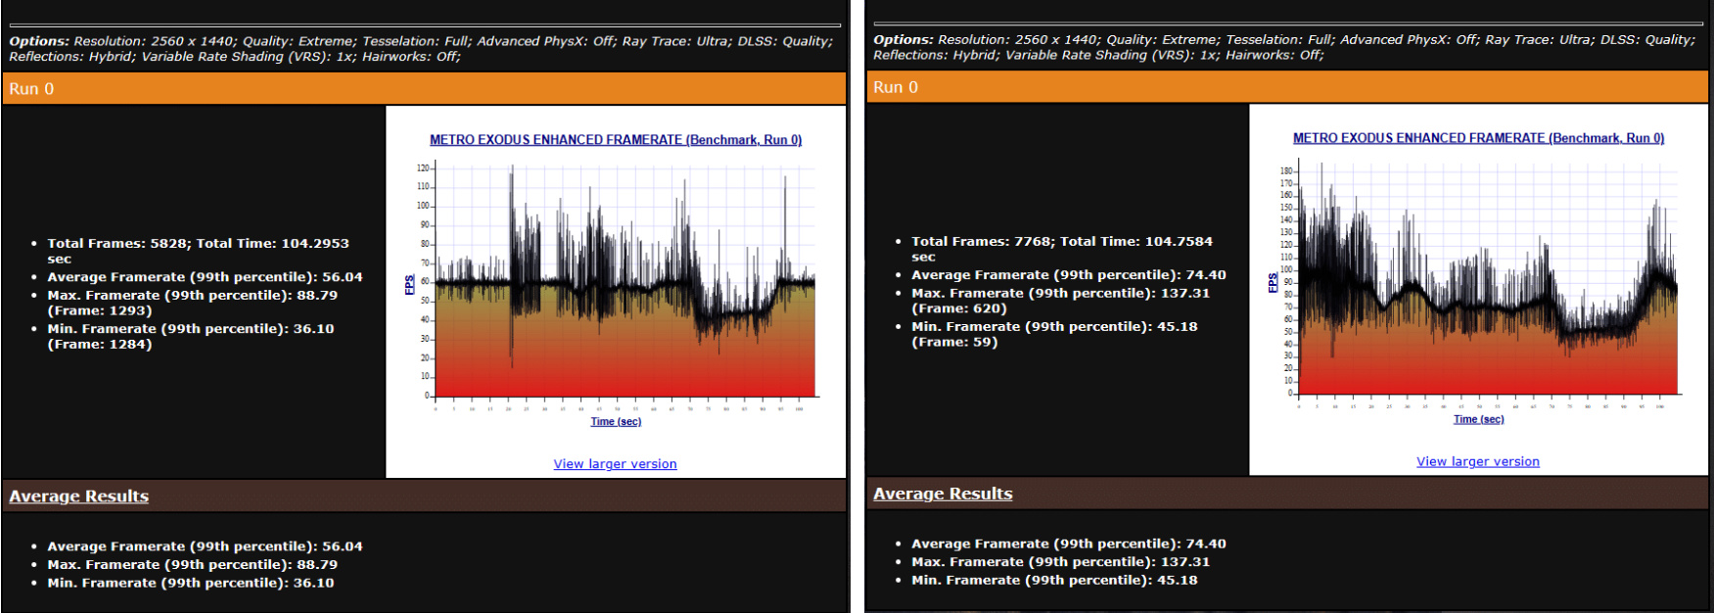Viewport: 1714px width, 613px height.
Task: Click Average Results 'Min. Framerate' 45.18 line
Action: pyautogui.click(x=1054, y=580)
